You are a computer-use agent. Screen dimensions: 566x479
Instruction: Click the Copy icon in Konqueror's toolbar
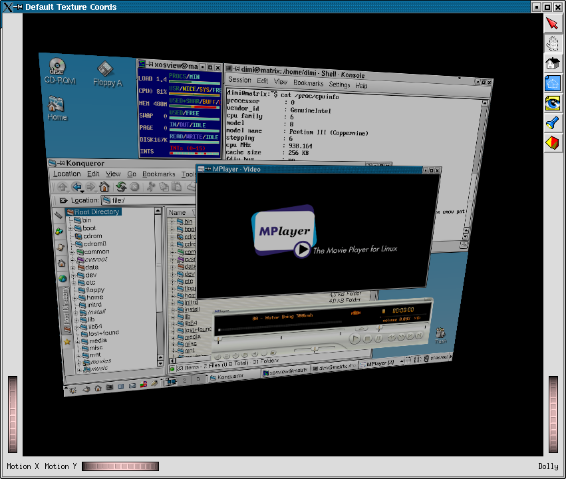(164, 186)
